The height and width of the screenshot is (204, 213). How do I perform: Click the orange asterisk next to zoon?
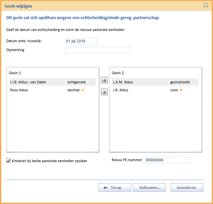click(x=181, y=90)
